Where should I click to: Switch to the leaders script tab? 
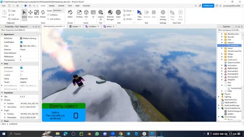75,27
